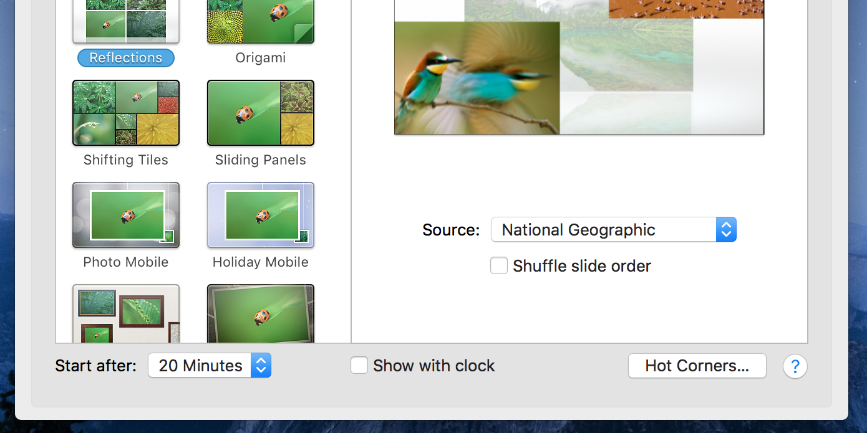Select the framed photo wall screen saver
The height and width of the screenshot is (433, 867).
[126, 313]
